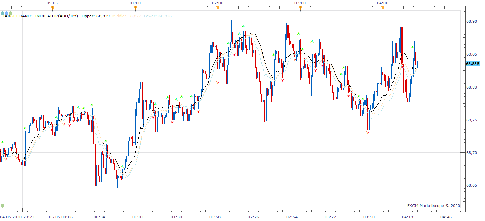The height and width of the screenshot is (221, 485).
Task: Select the orange 04:00 timeline marker
Action: (383, 8)
